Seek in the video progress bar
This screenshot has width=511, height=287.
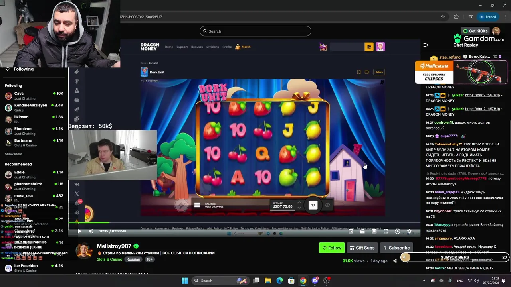(x=244, y=223)
